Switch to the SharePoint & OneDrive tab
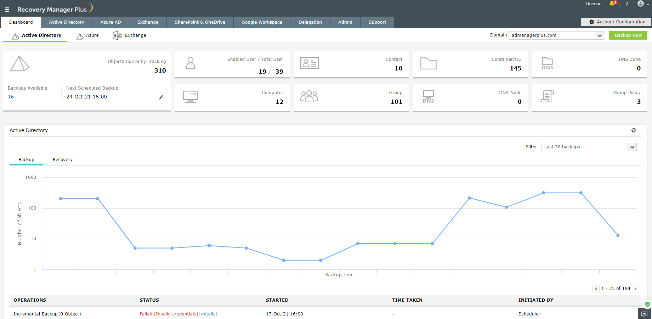652x319 pixels. pyautogui.click(x=200, y=22)
